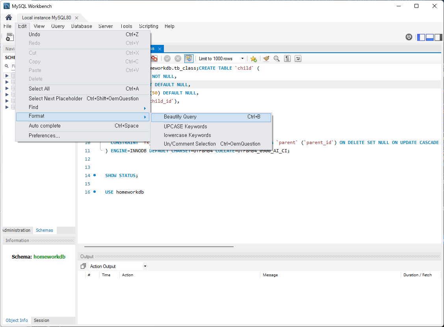Click the schema filter input field
444x327 pixels.
(x=13, y=66)
